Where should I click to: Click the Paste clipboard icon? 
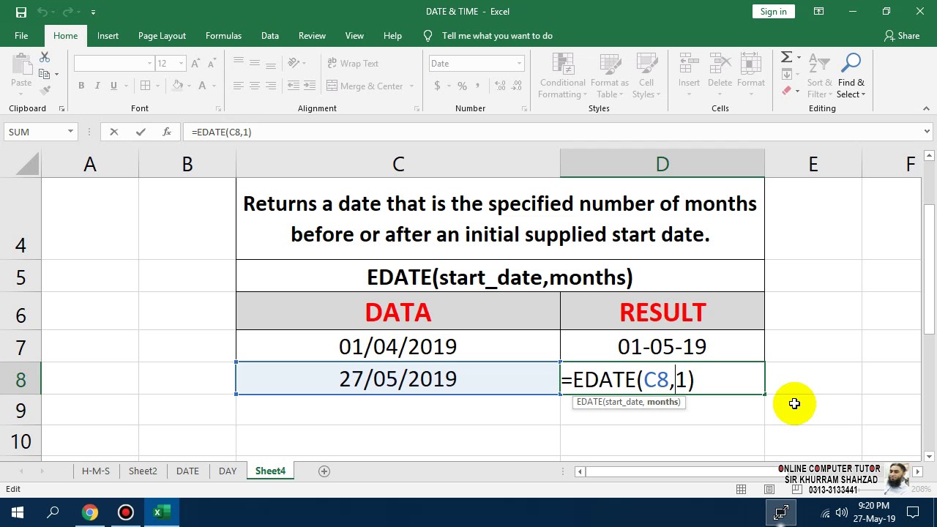21,64
